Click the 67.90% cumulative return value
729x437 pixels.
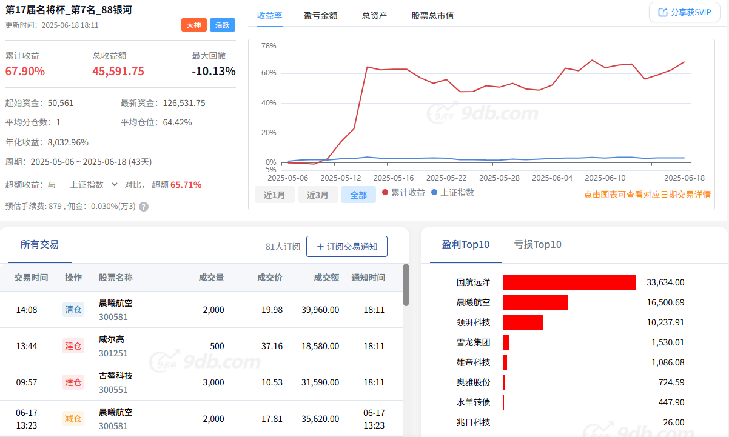coord(25,72)
